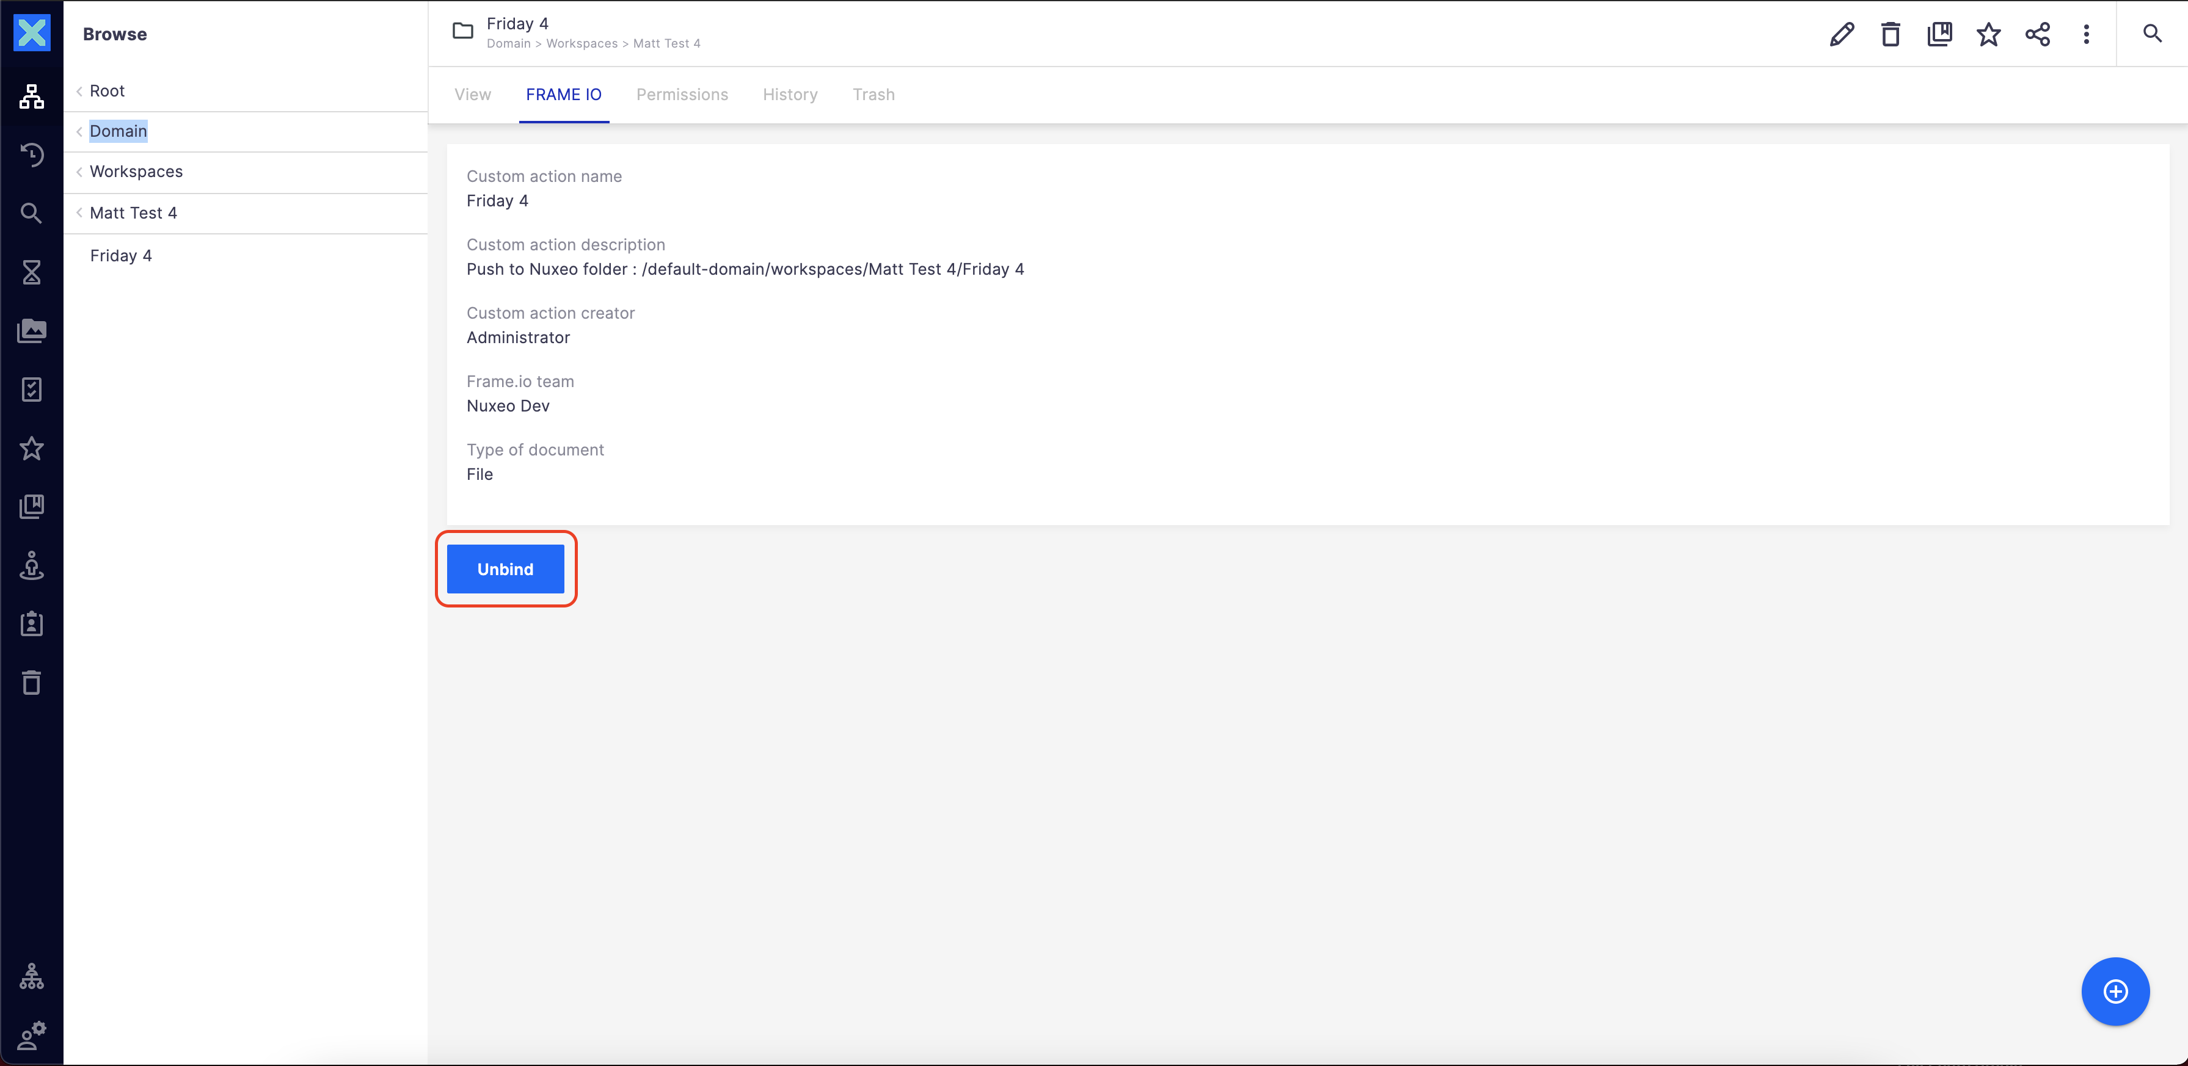This screenshot has height=1066, width=2188.
Task: Click the Browse panel heading
Action: (x=115, y=34)
